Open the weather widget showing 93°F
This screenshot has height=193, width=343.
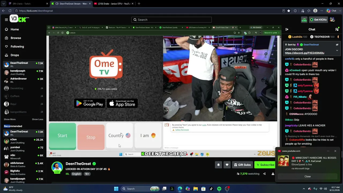[13, 189]
